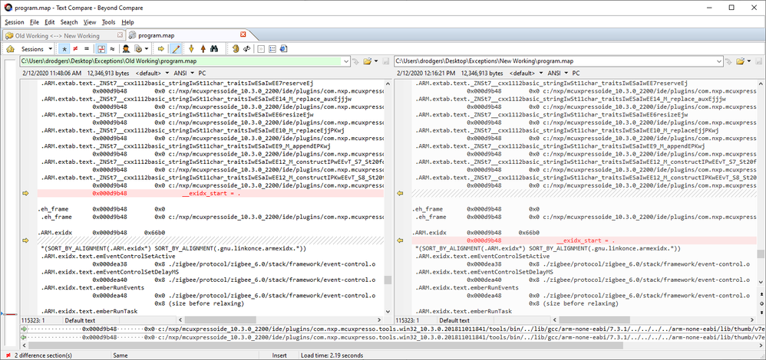Click the 'Insert' status bar indicator
766x360 pixels.
[279, 355]
